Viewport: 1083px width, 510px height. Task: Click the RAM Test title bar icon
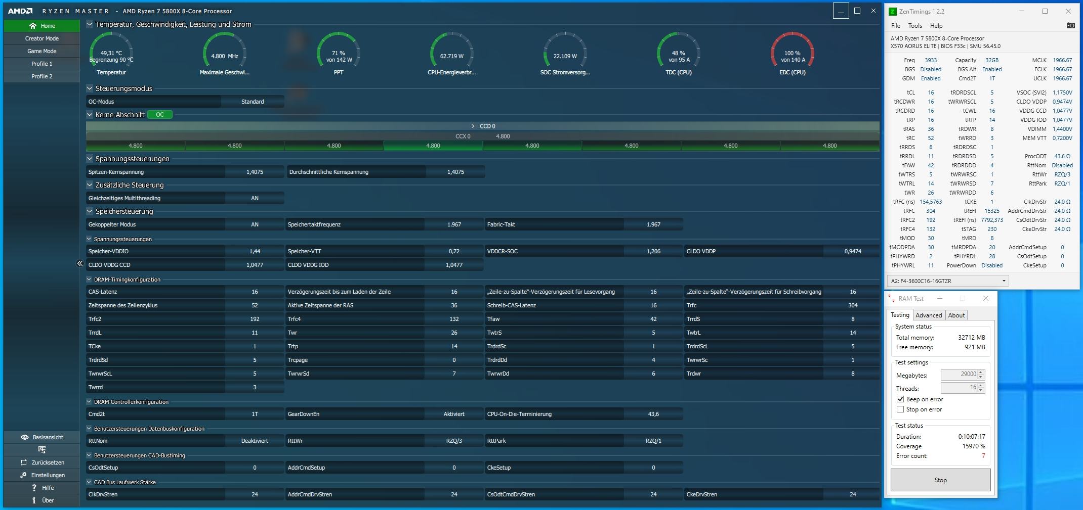click(x=891, y=298)
